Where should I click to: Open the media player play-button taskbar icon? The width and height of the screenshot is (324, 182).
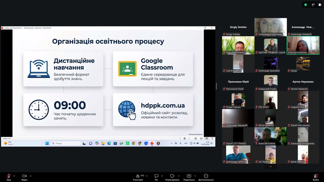pyautogui.click(x=158, y=143)
